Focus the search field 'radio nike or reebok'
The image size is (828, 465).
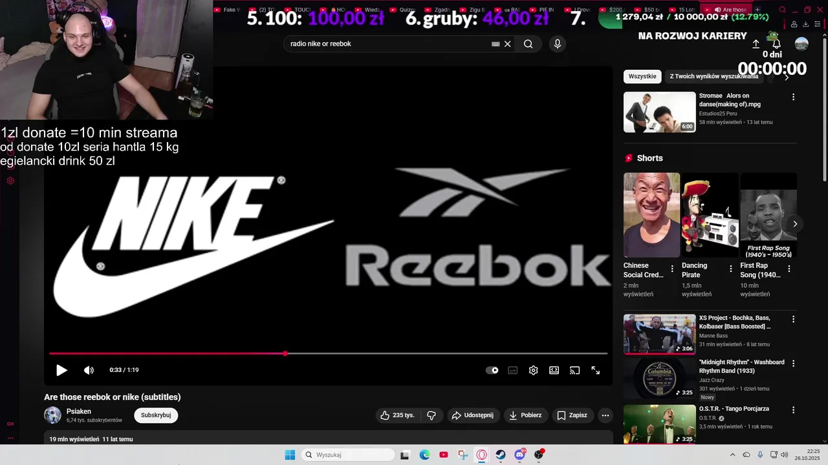[x=387, y=44]
